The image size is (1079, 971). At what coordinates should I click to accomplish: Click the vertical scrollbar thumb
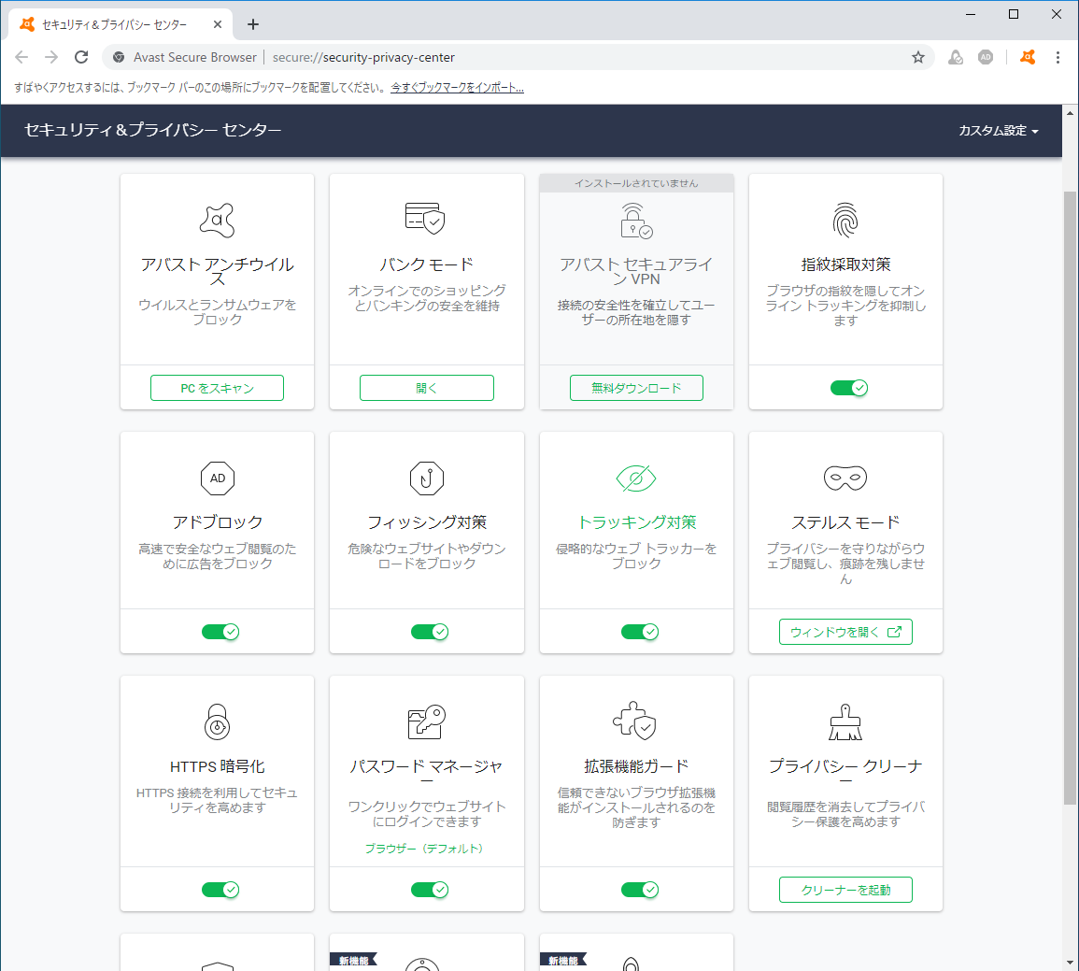click(1070, 497)
